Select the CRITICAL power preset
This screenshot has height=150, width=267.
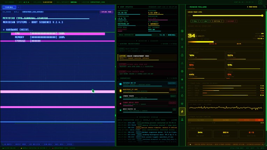point(217,21)
